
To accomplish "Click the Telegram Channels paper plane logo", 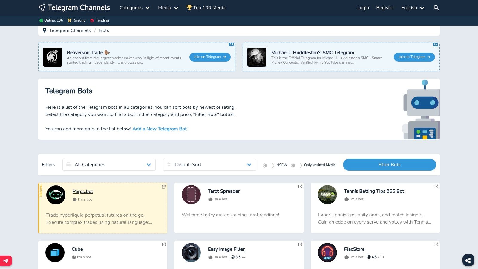I will click(x=42, y=8).
